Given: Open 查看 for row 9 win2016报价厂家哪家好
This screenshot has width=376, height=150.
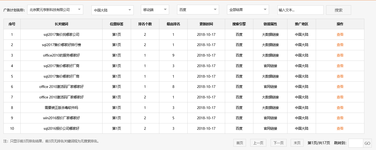Looking at the screenshot, I should 340,118.
